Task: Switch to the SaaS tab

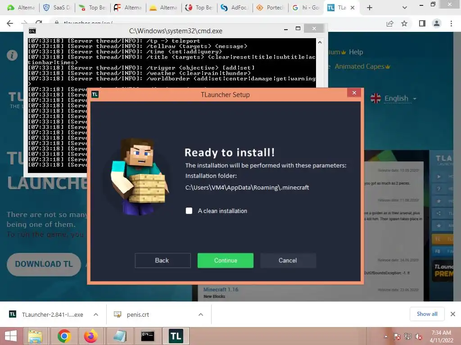Action: point(58,8)
